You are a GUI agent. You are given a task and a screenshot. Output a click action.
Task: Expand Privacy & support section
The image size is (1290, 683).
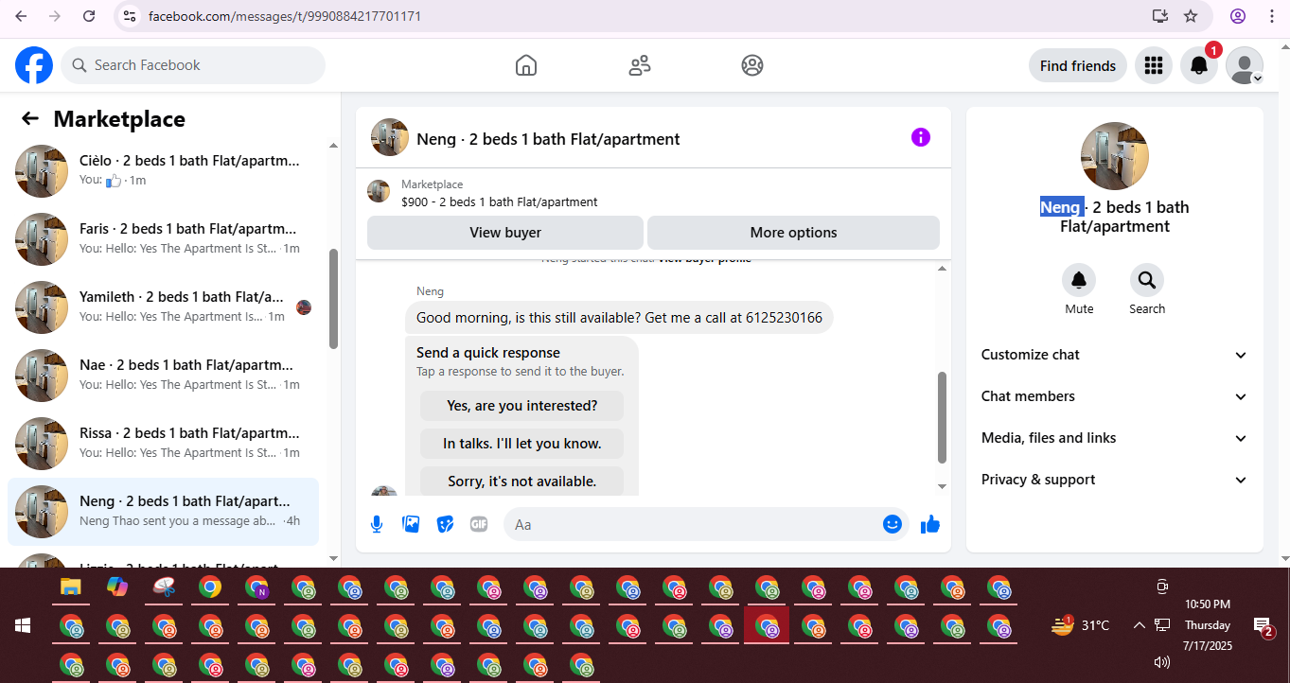(x=1115, y=480)
